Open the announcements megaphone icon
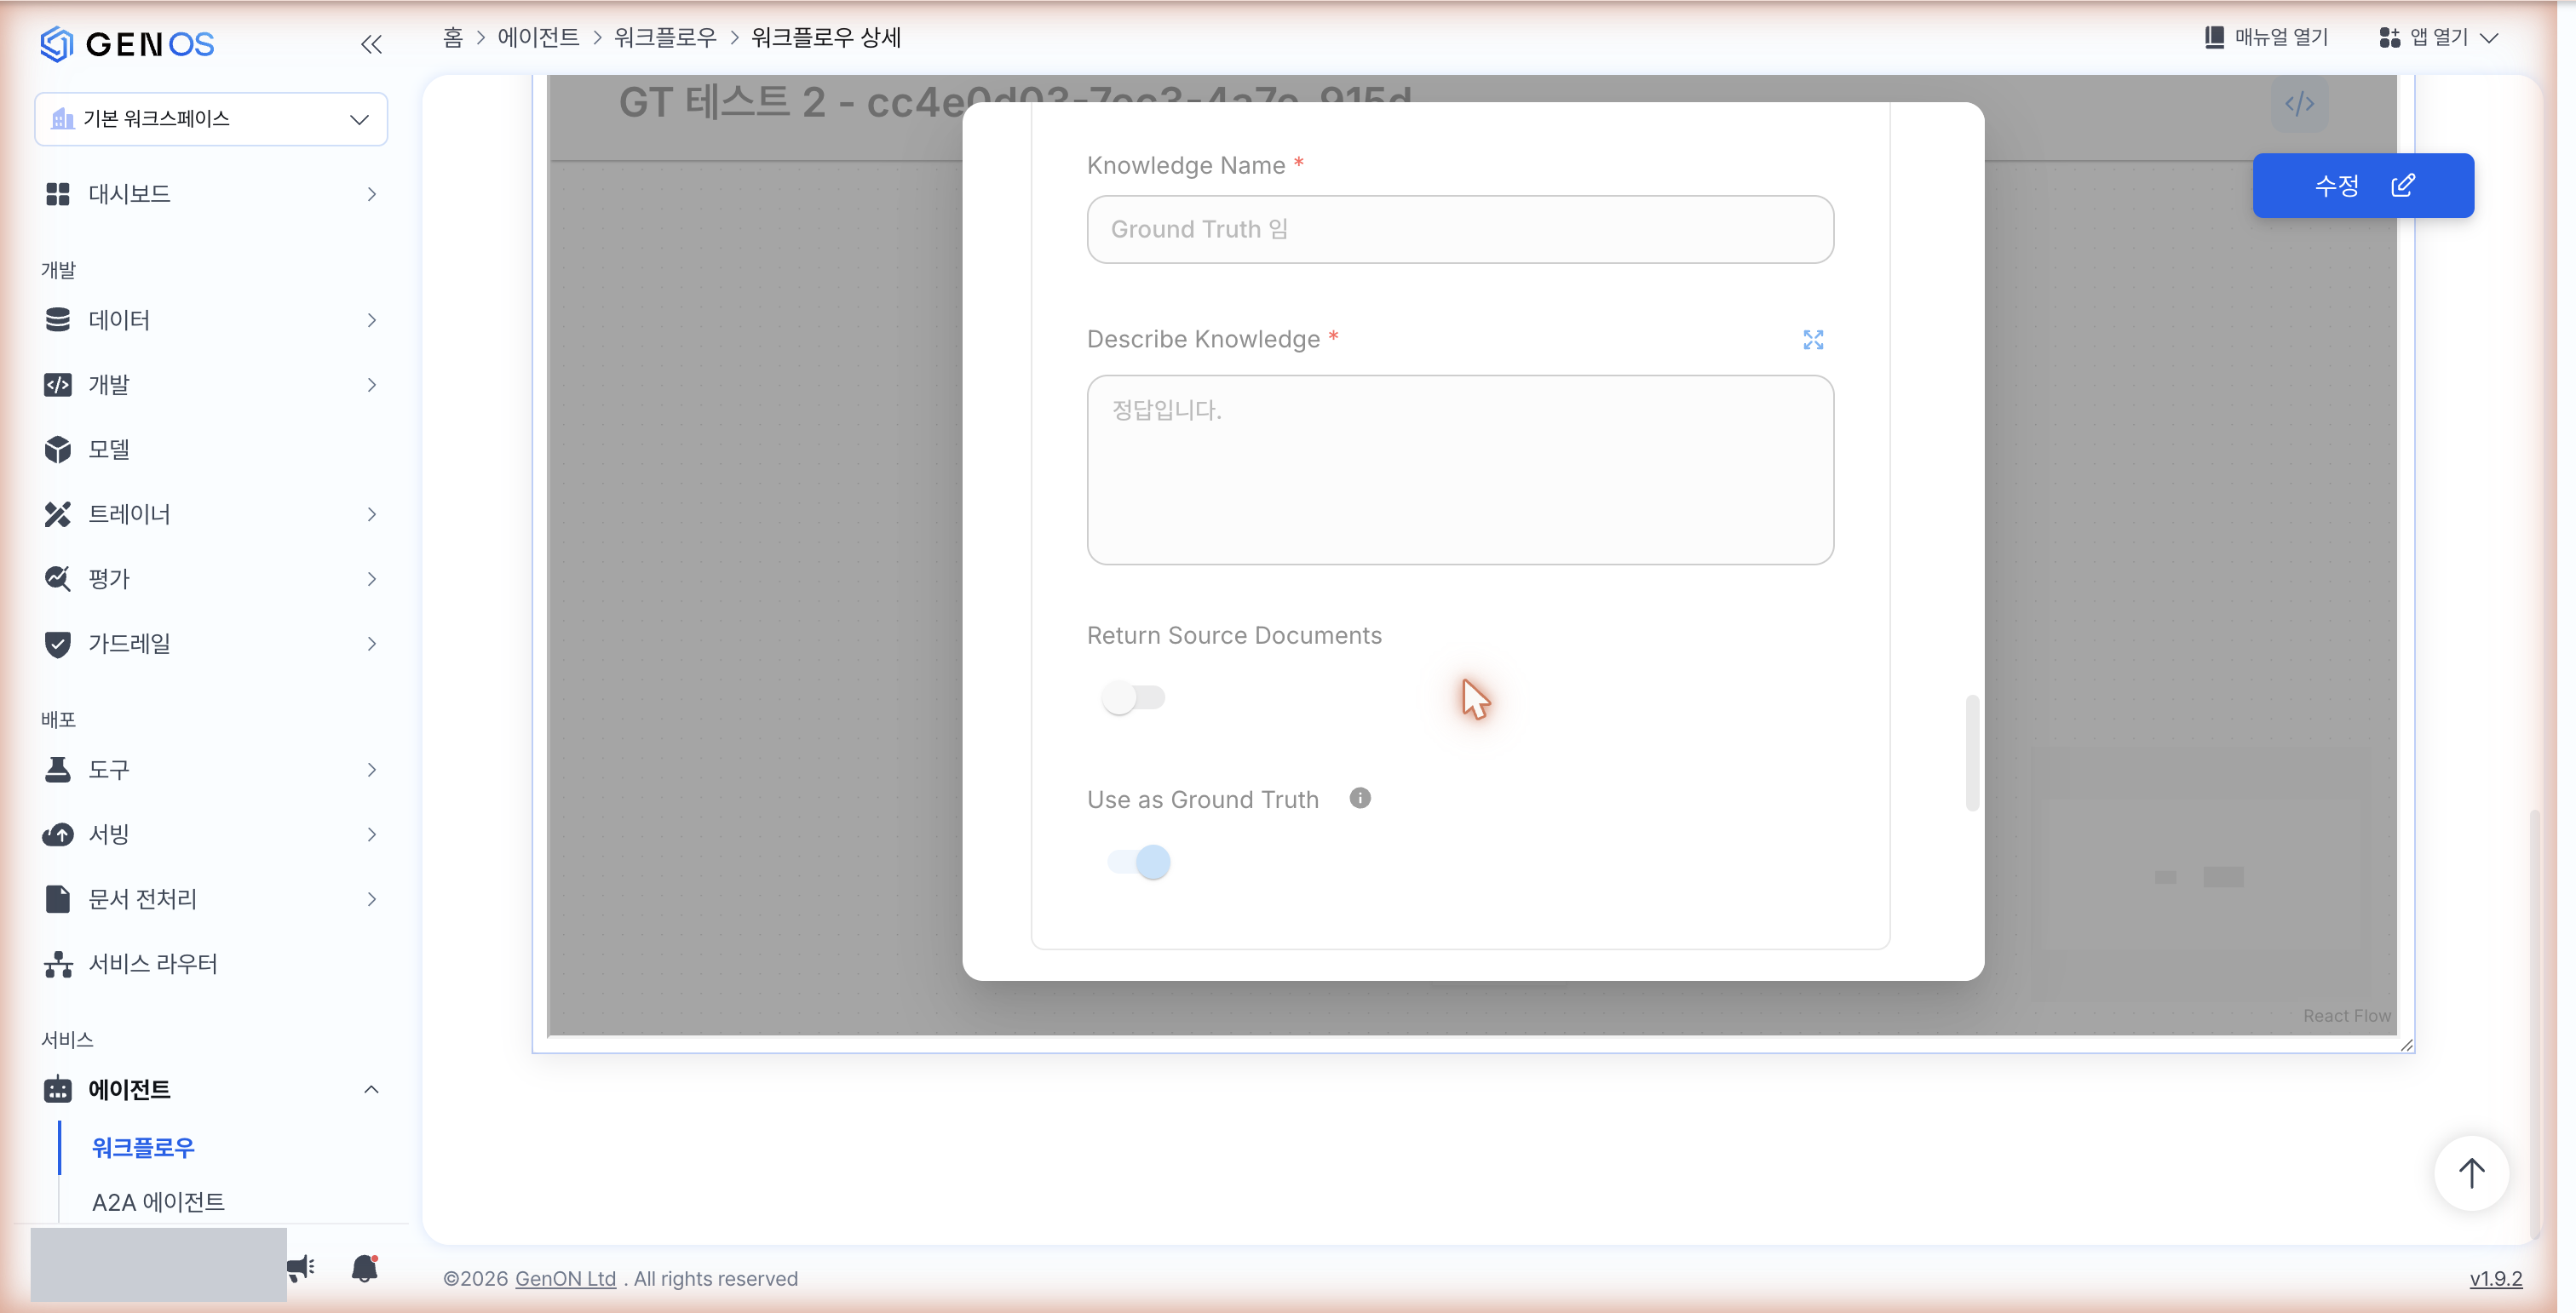2576x1313 pixels. coord(301,1268)
